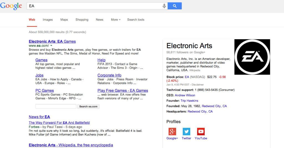Open founder Trip Hawkins link
Screen dimensions: 284x148
click(x=189, y=101)
